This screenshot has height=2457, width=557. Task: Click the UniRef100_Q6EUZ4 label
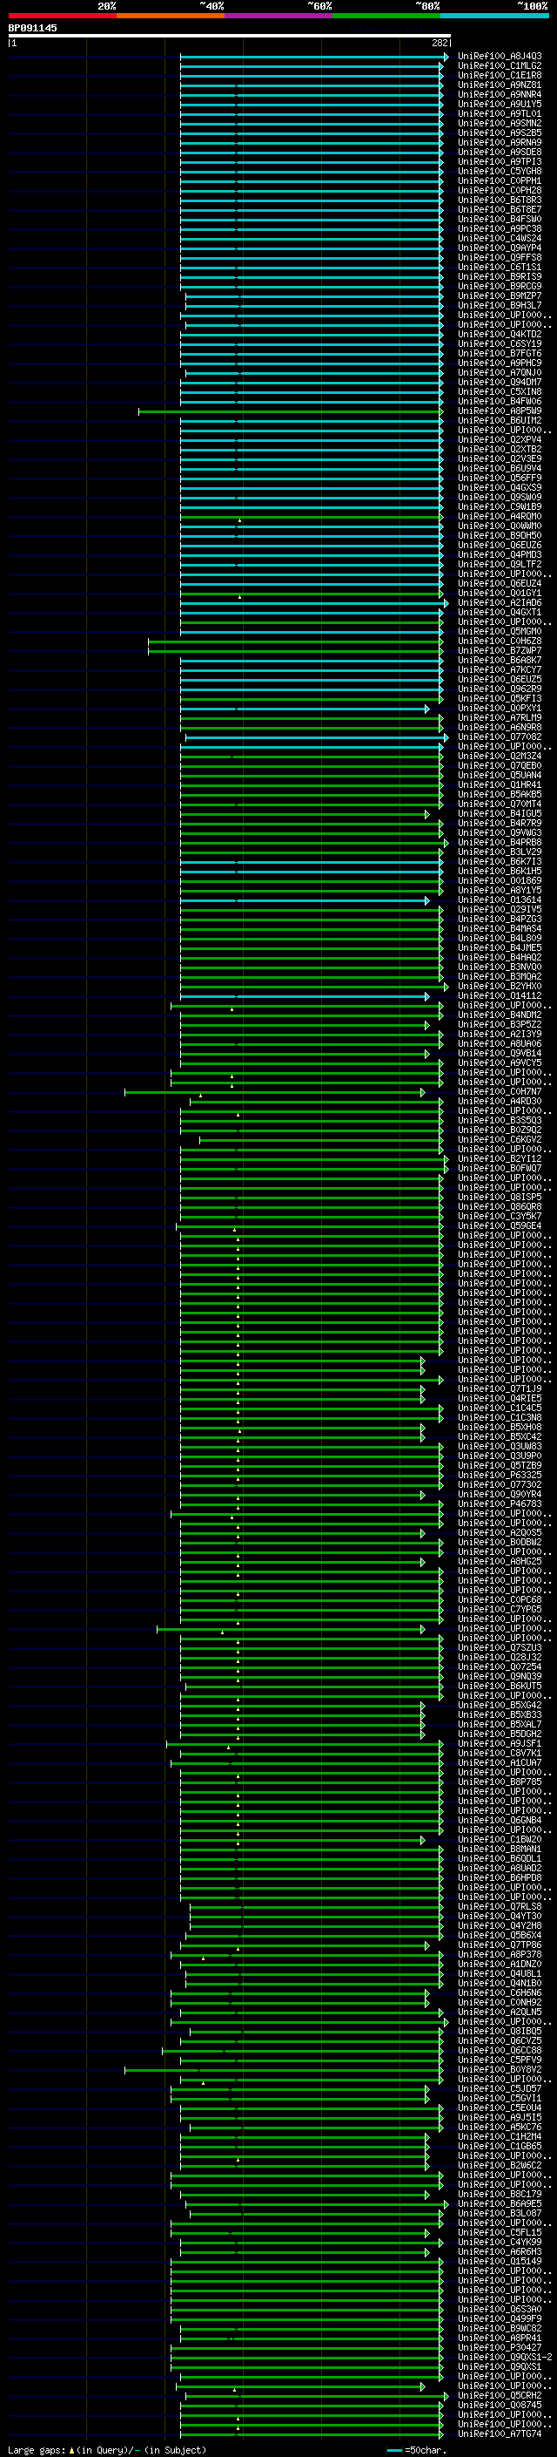tap(500, 584)
